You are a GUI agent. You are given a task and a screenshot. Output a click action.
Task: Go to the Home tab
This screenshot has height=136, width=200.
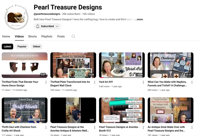click(x=6, y=37)
